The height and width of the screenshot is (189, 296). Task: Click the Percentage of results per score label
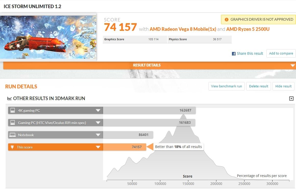tap(262, 176)
